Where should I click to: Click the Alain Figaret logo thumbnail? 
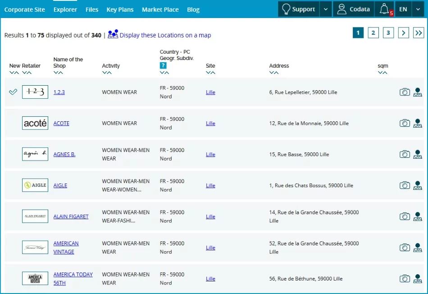pyautogui.click(x=35, y=216)
